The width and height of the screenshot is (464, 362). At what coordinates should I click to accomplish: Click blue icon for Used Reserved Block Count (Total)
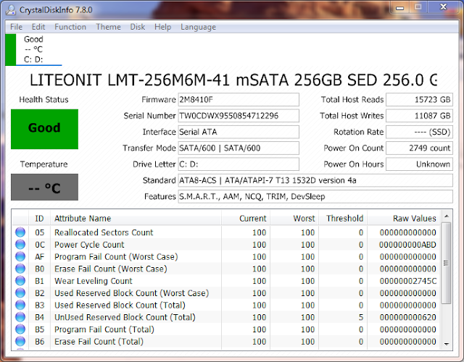(20, 305)
